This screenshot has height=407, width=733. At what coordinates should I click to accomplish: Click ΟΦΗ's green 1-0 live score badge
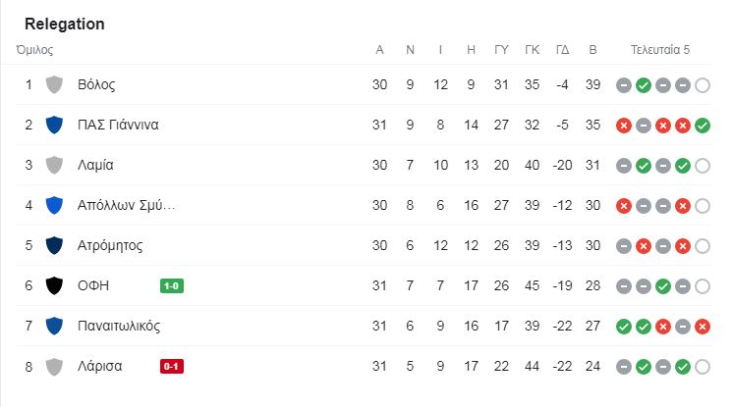coord(172,285)
